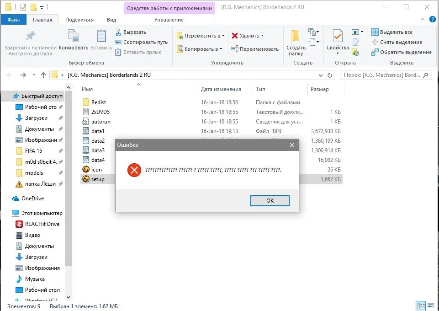Viewport: 439px width, 311px height.
Task: Click the New folder icon
Action: click(x=295, y=36)
